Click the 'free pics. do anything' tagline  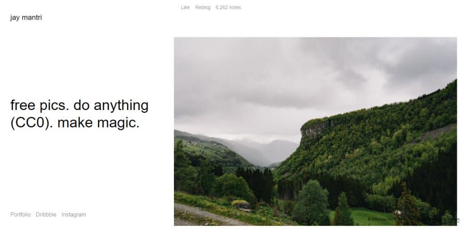79,106
